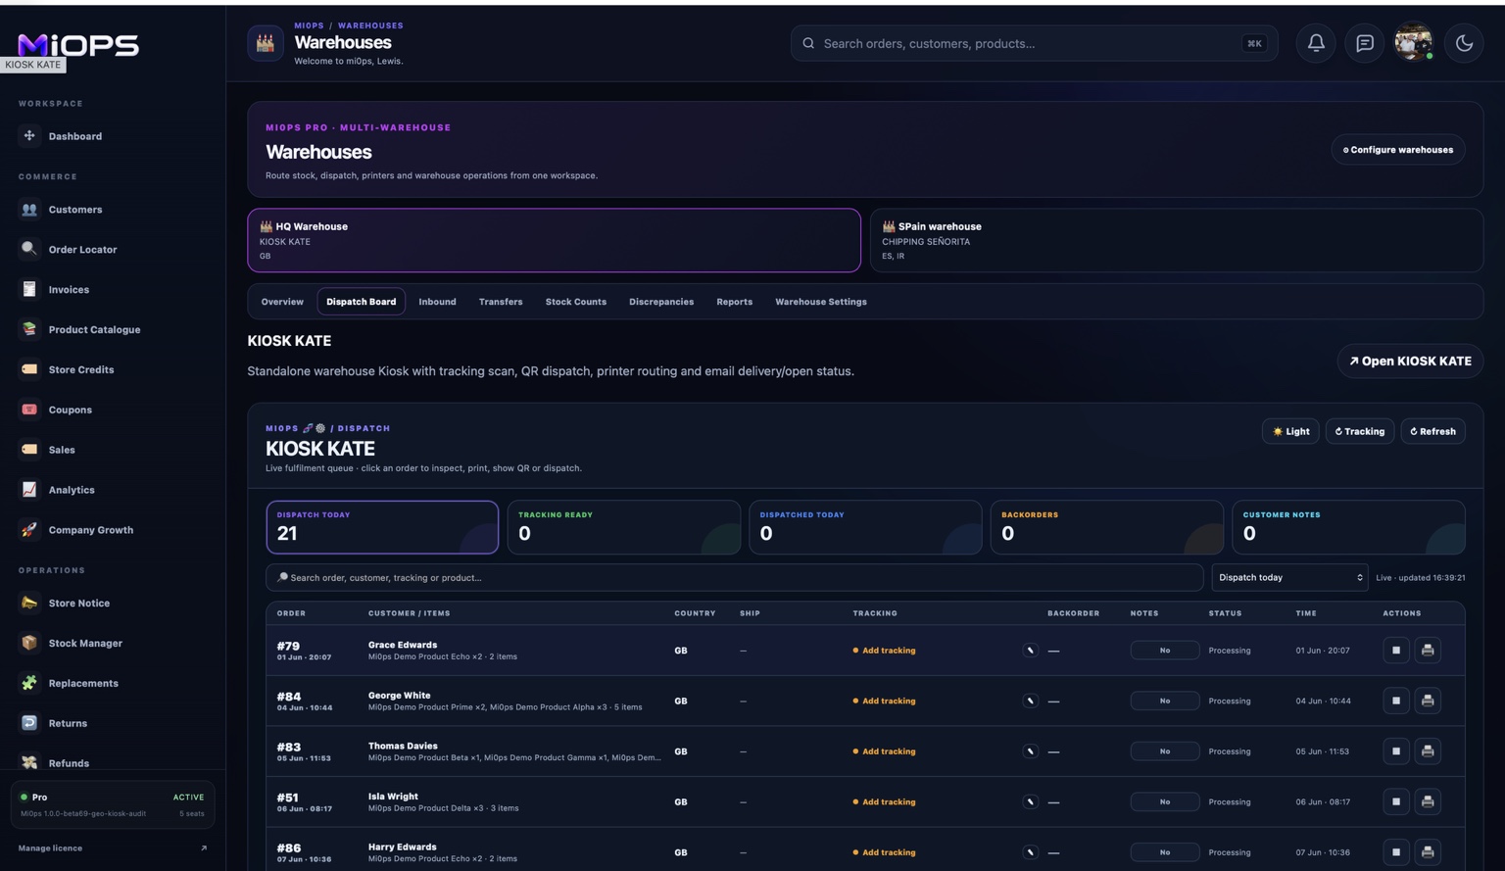The width and height of the screenshot is (1505, 871).
Task: Click the printer icon for order #84
Action: click(1428, 701)
